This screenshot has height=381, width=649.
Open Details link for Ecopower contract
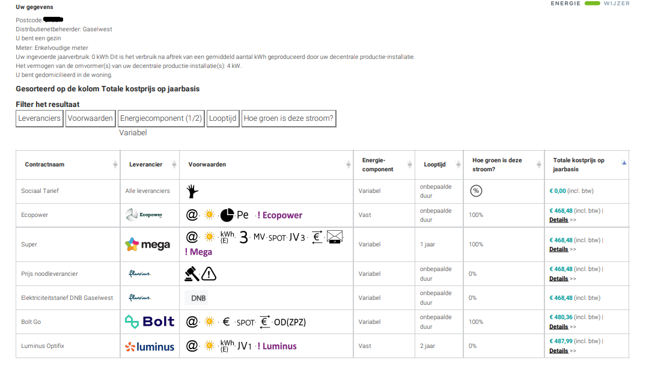(558, 220)
